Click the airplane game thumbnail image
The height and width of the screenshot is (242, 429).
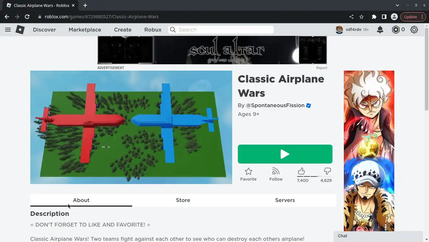[x=131, y=127]
